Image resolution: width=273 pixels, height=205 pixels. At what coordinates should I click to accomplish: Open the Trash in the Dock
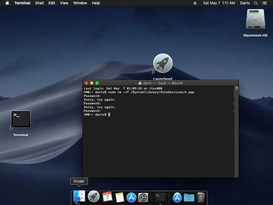[x=200, y=197]
